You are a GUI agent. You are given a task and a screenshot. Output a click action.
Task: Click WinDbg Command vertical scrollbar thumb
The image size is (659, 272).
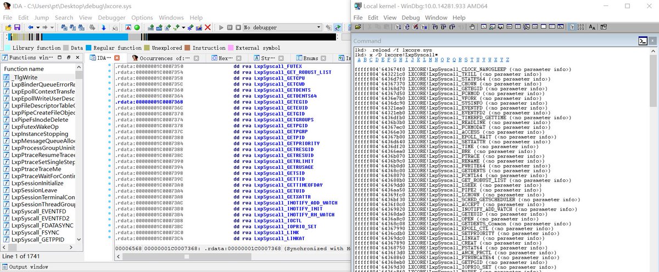click(x=653, y=81)
